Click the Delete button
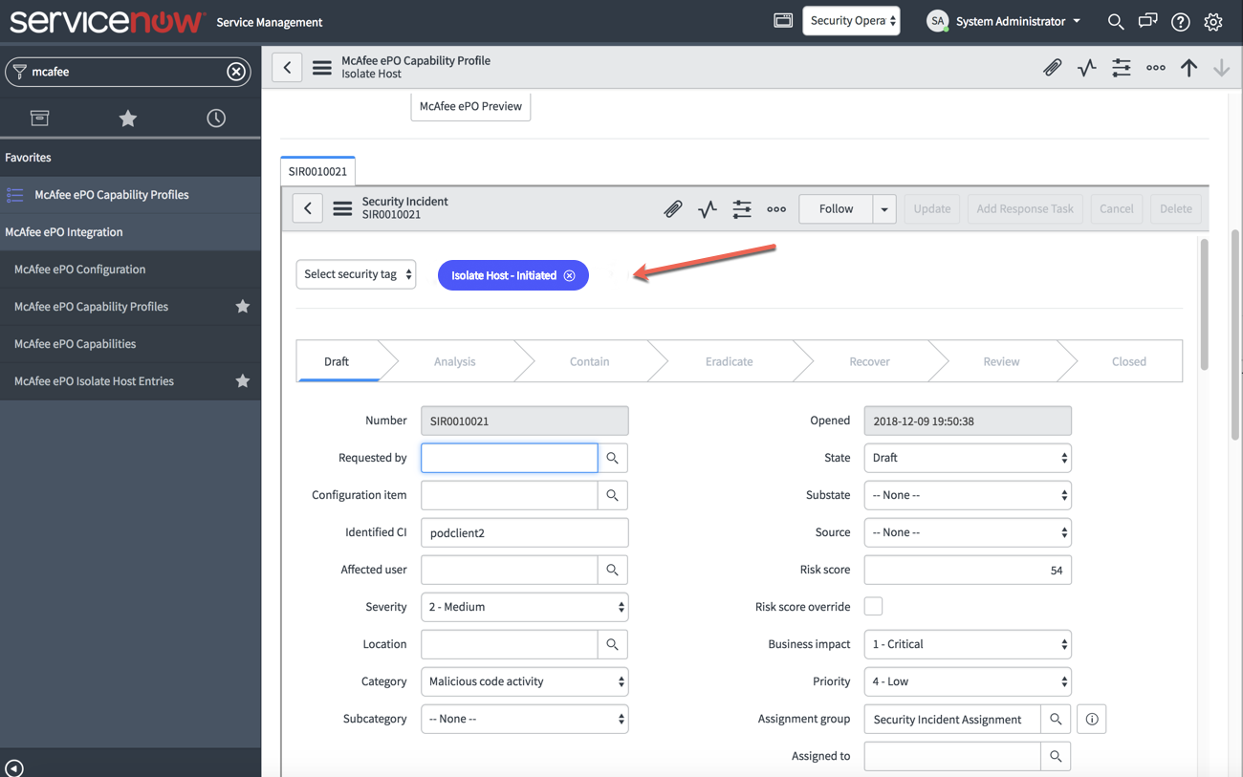Image resolution: width=1243 pixels, height=777 pixels. tap(1176, 208)
